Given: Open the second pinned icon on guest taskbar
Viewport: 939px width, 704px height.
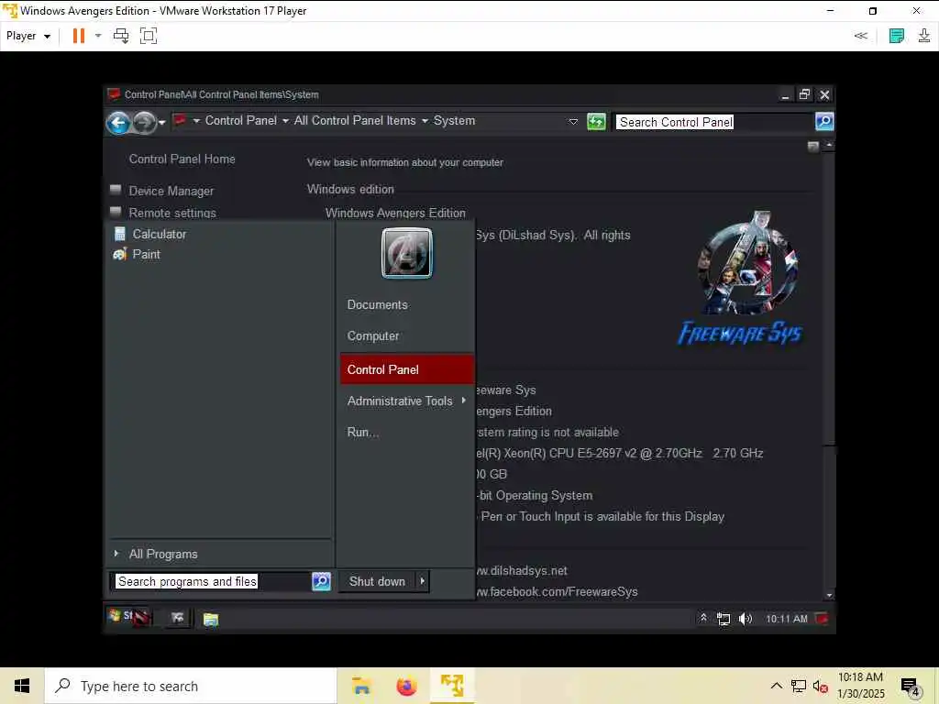Looking at the screenshot, I should click(177, 618).
